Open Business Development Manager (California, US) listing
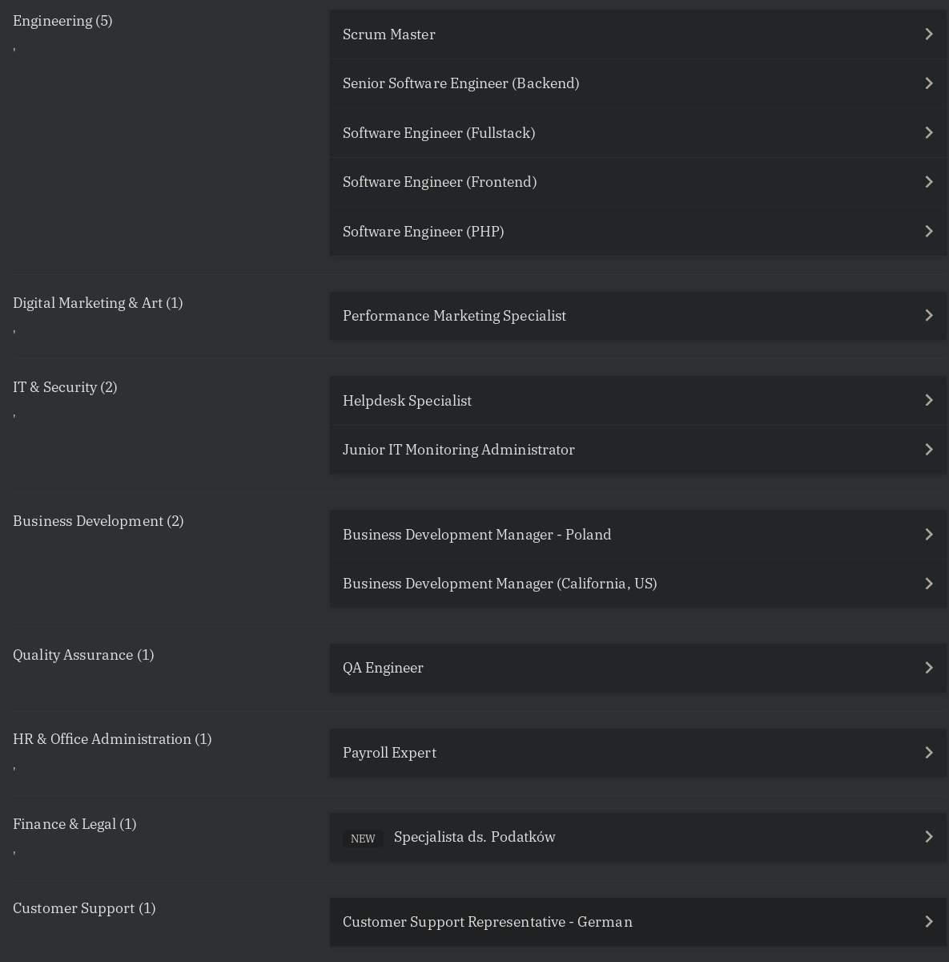Screen dimensions: 949x962 tap(638, 583)
